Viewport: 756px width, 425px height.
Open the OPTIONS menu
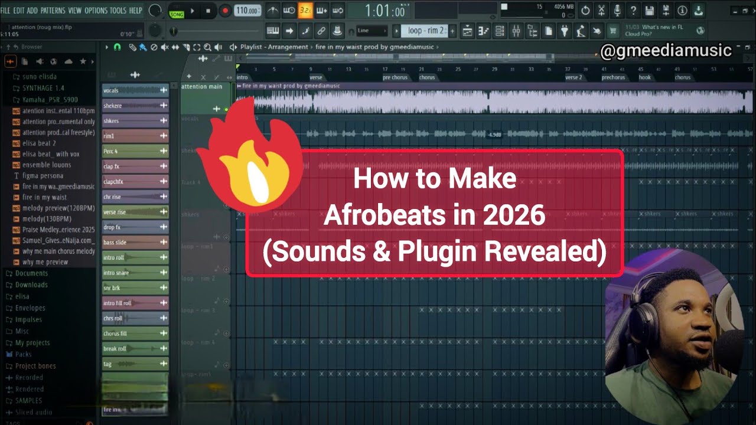pos(96,11)
